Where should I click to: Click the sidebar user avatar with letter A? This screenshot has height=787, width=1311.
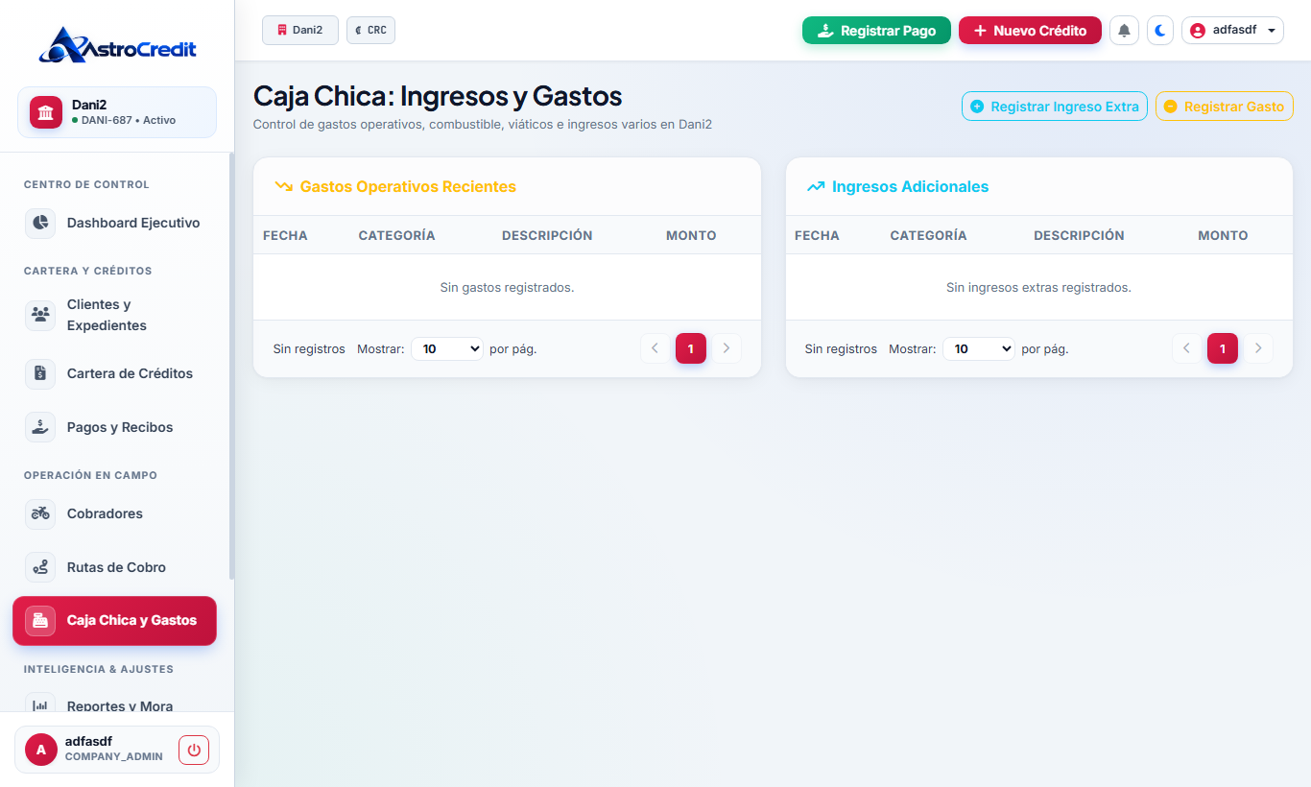(40, 750)
